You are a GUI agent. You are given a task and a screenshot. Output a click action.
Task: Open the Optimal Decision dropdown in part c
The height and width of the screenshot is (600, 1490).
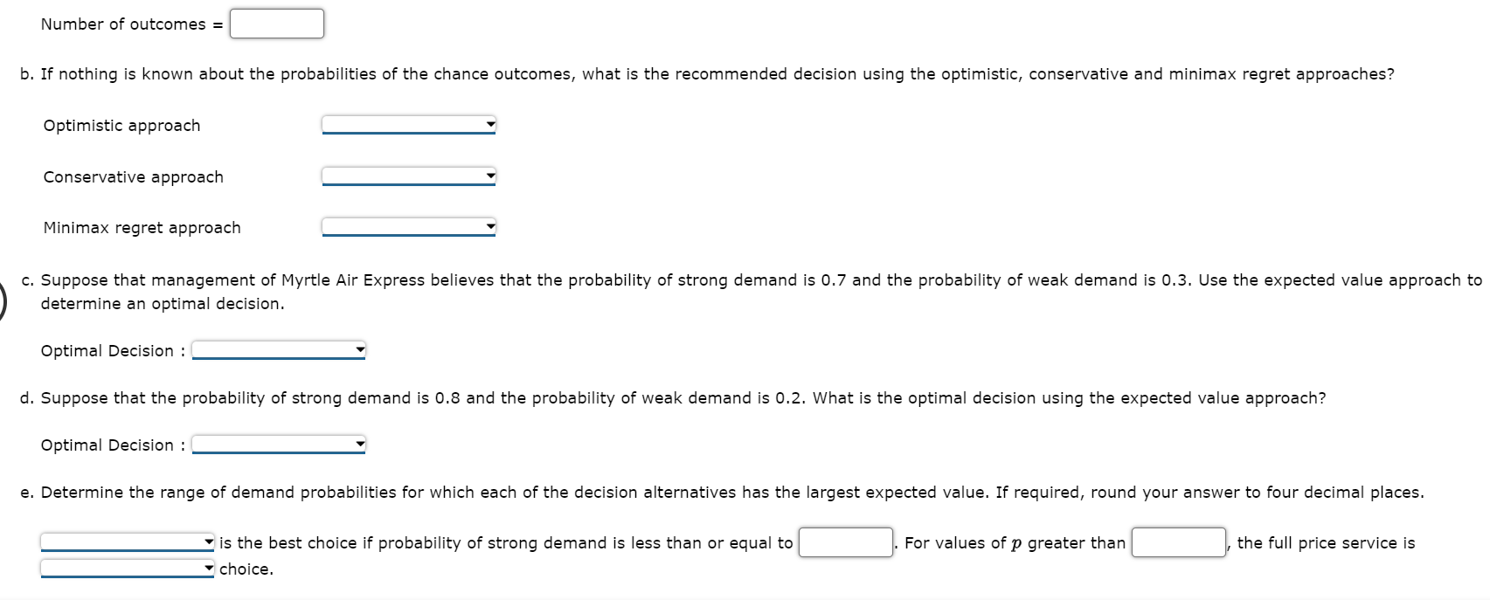[x=275, y=350]
